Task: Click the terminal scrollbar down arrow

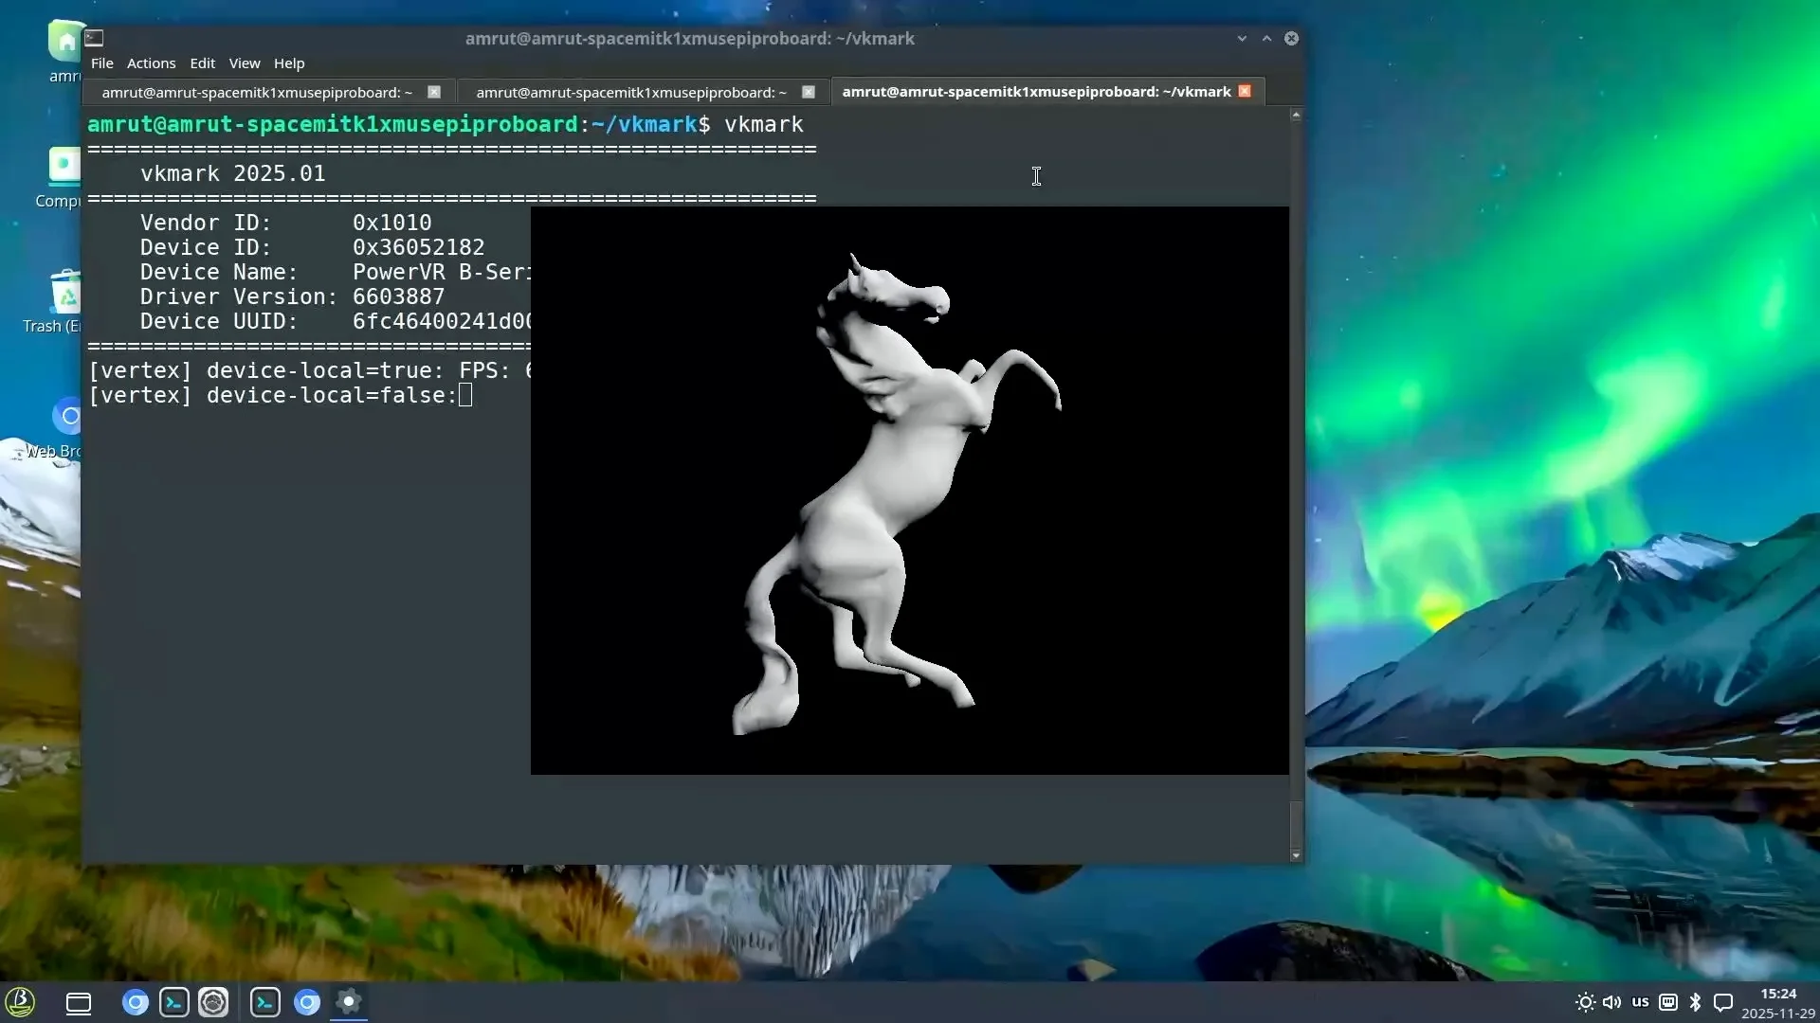Action: click(x=1296, y=855)
